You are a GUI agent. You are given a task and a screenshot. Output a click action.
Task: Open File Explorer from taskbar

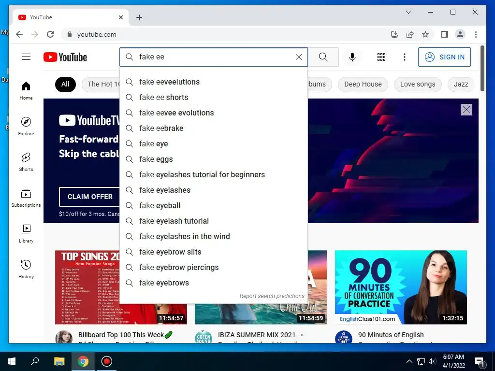(x=59, y=361)
